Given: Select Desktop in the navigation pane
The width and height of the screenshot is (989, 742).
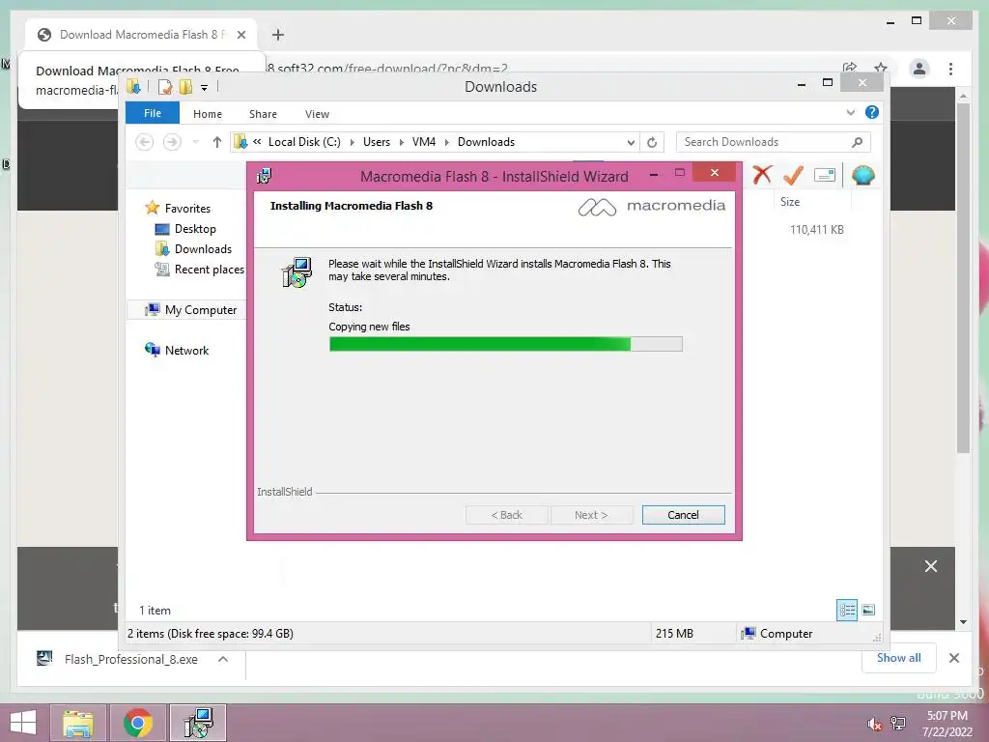Looking at the screenshot, I should pos(195,229).
